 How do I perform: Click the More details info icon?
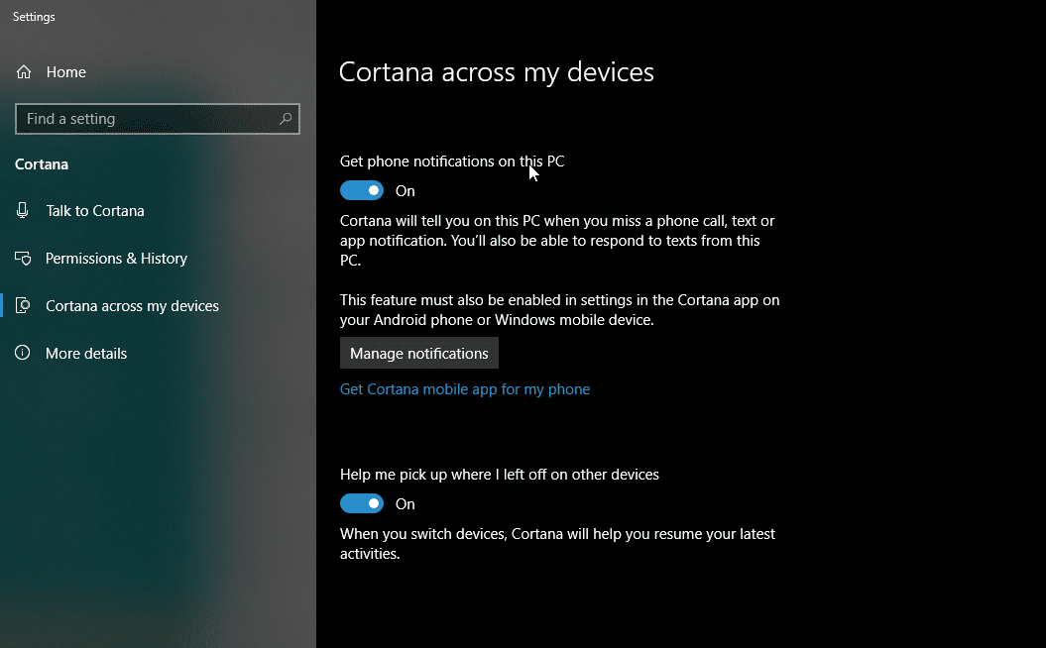23,353
